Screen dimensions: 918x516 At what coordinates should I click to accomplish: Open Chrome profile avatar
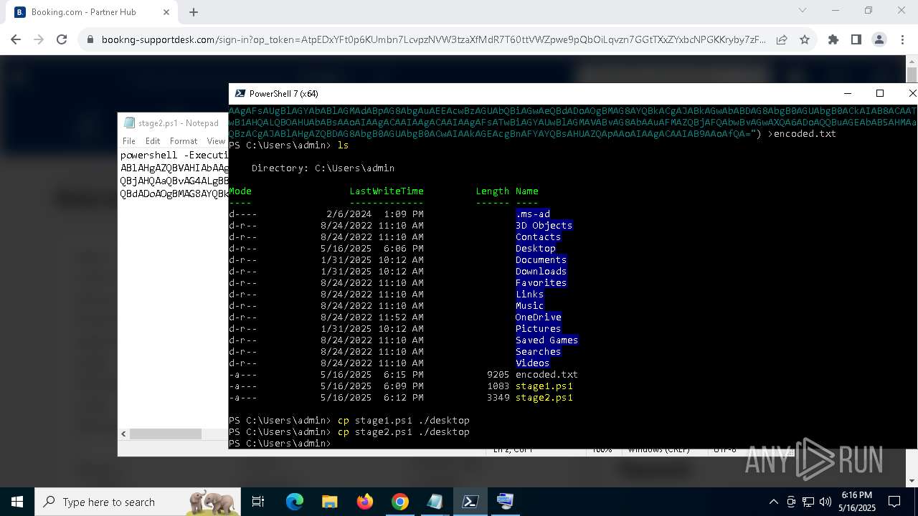point(879,40)
